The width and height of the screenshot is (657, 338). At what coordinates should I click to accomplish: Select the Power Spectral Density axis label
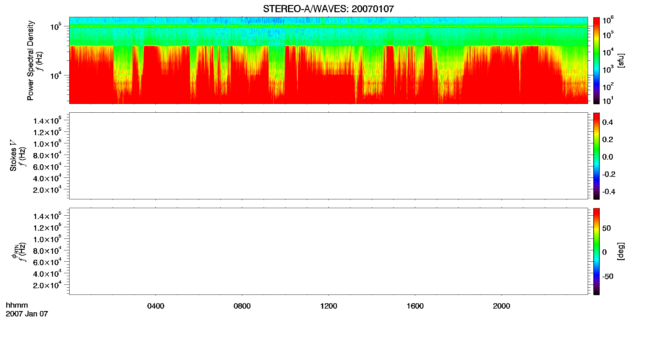30,60
